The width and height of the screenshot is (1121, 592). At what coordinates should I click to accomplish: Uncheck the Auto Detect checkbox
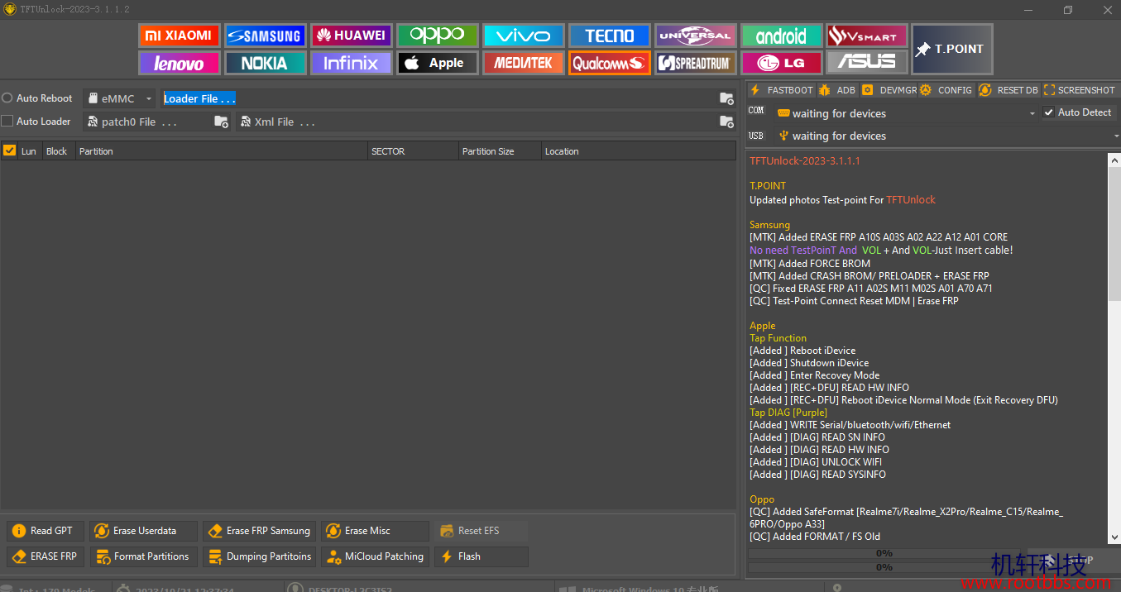1049,112
